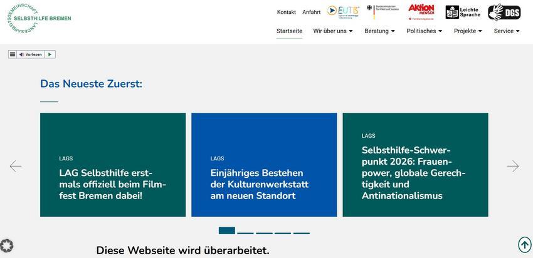Play the Vorlesen audio reader
The height and width of the screenshot is (258, 533).
tap(50, 54)
